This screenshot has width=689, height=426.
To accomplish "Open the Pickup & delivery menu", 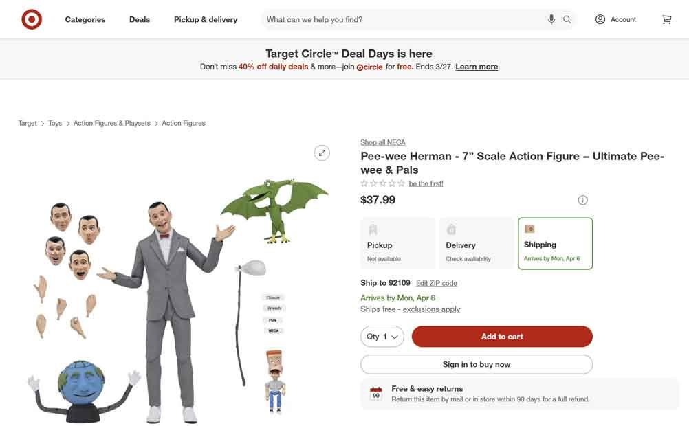I will pyautogui.click(x=204, y=19).
